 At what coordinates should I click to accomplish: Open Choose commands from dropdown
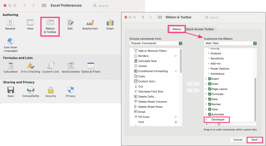point(156,43)
